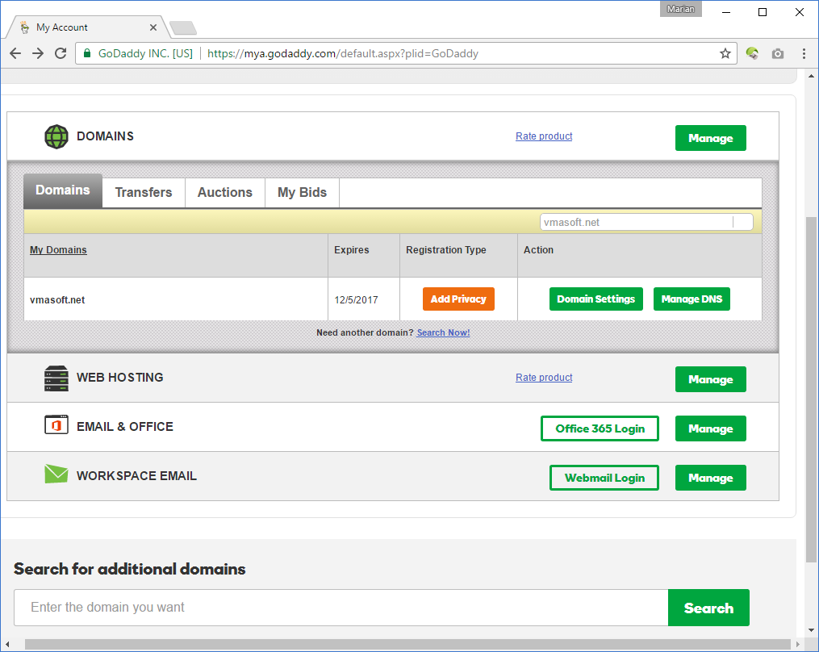The width and height of the screenshot is (819, 652).
Task: Maximize the browser window
Action: (763, 12)
